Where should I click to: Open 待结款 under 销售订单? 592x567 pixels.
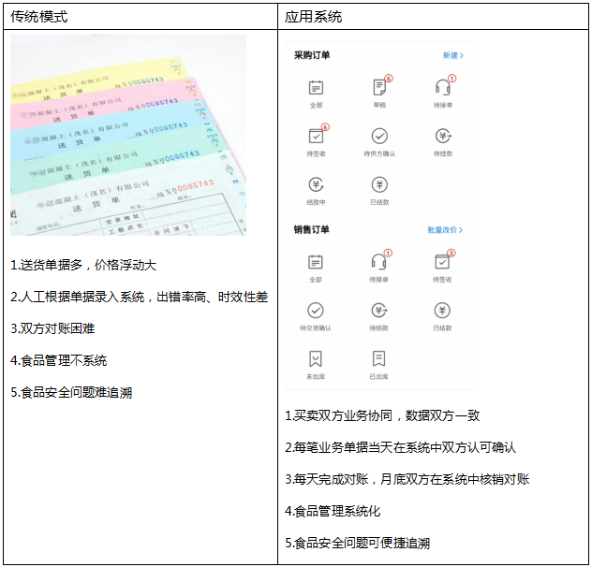click(x=379, y=311)
